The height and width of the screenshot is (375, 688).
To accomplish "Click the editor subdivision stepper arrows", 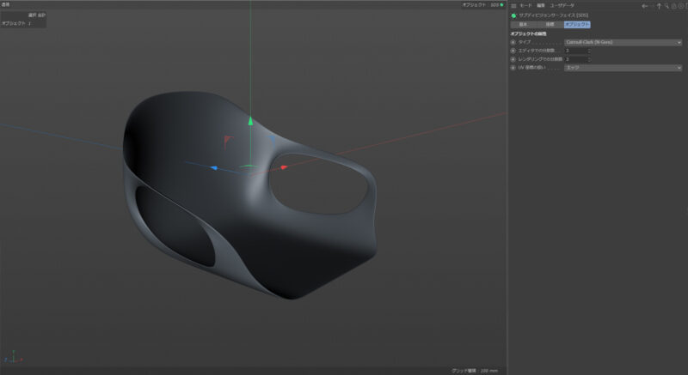I will click(x=589, y=51).
